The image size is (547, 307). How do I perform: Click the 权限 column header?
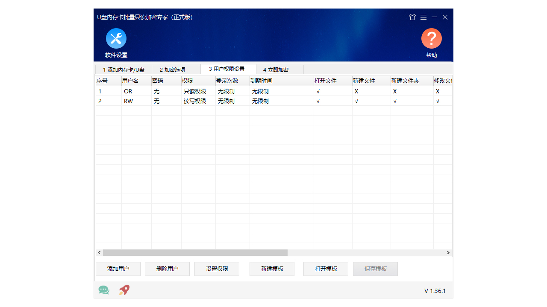pos(198,81)
